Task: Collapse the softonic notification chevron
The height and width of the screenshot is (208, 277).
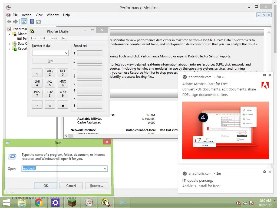Action: tap(223, 77)
